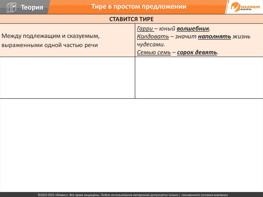Click the word 'чудесами'
Viewport: 263px width, 197px height.
pos(151,44)
